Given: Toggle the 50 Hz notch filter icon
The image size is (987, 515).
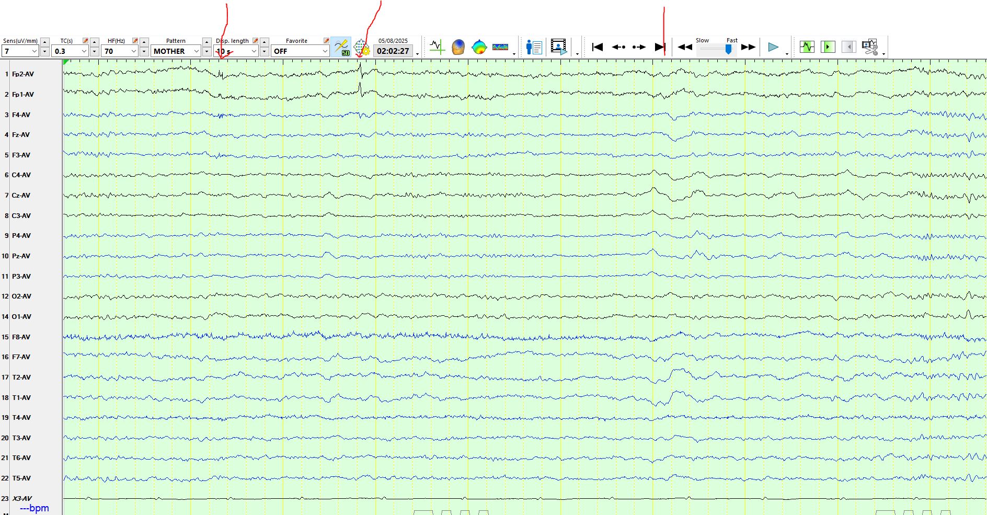Looking at the screenshot, I should [341, 47].
